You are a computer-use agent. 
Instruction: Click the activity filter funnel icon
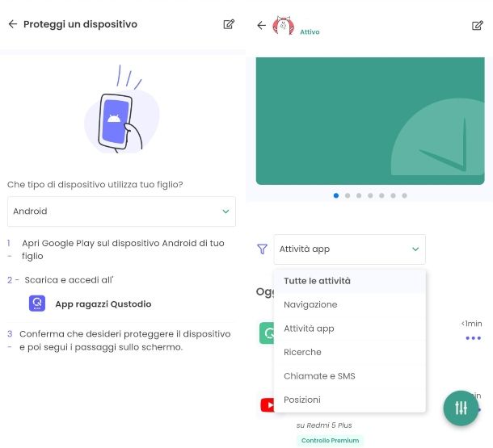tap(262, 249)
